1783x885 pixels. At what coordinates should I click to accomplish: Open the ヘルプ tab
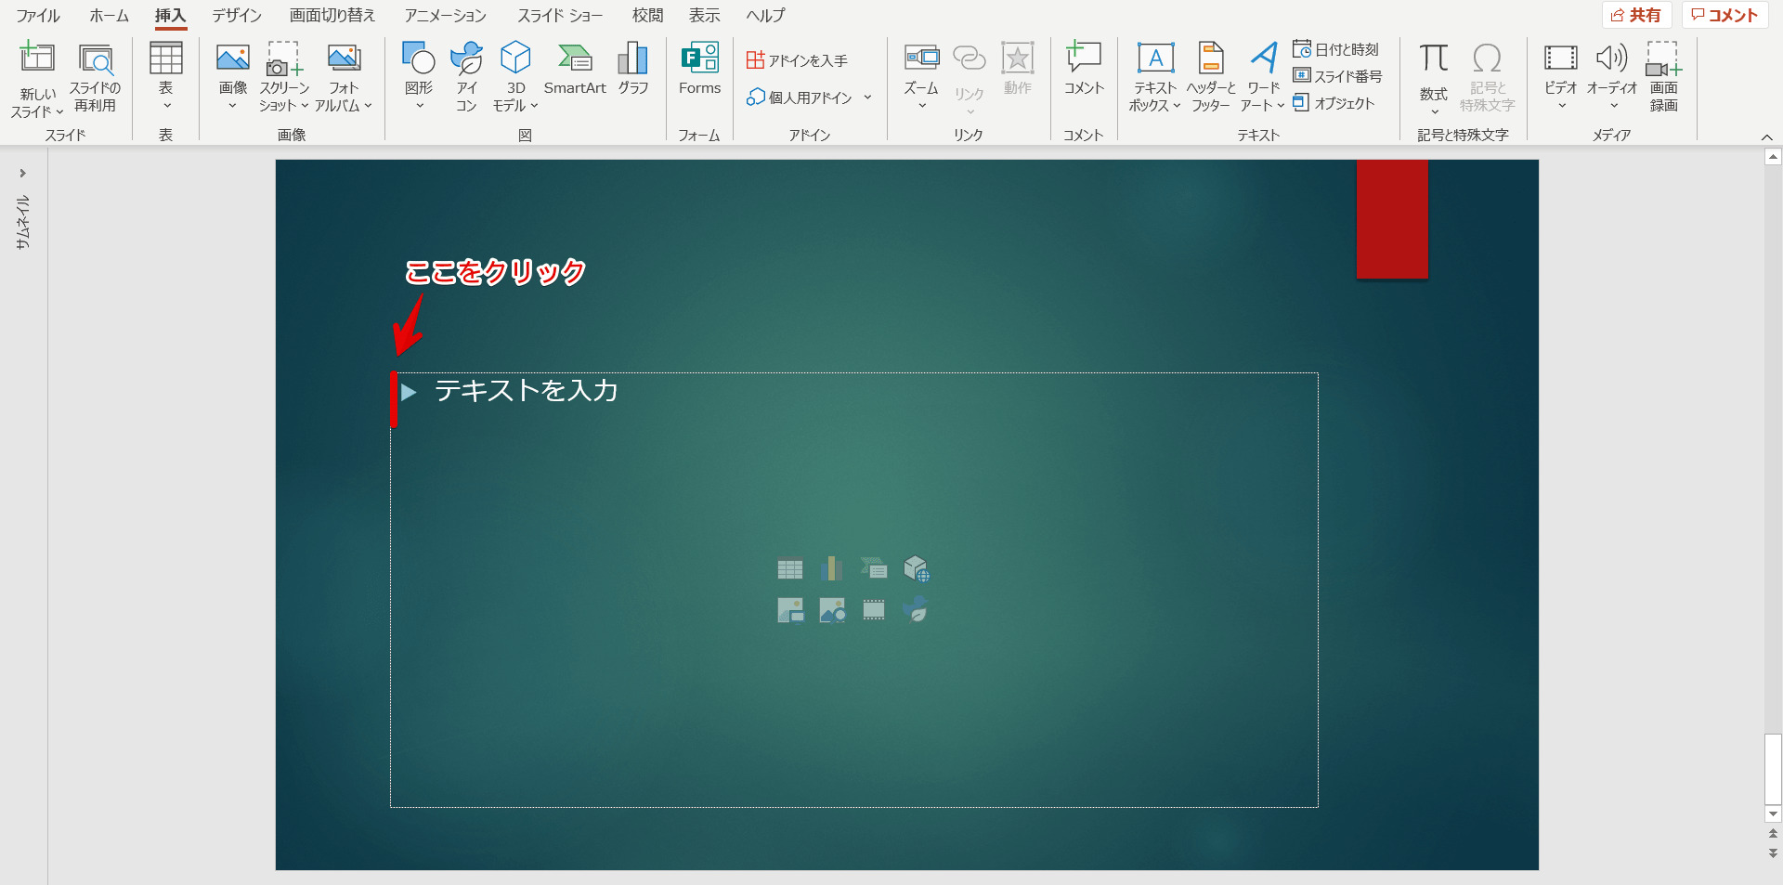coord(766,16)
